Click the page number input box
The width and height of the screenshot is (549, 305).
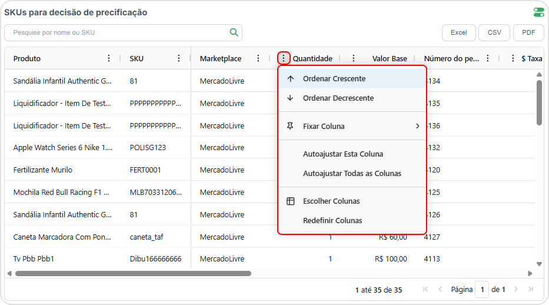pyautogui.click(x=482, y=290)
